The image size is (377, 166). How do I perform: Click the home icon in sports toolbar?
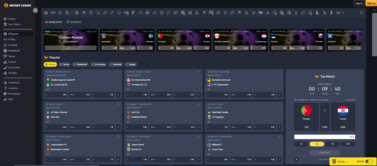tap(46, 13)
